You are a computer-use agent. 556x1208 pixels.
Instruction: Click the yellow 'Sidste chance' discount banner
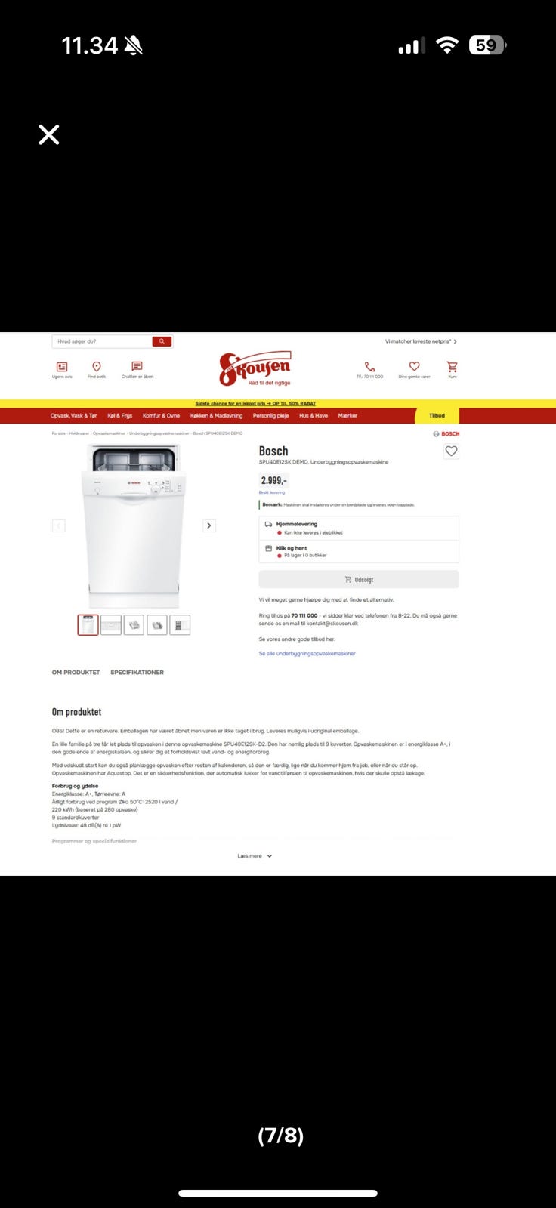click(x=255, y=404)
